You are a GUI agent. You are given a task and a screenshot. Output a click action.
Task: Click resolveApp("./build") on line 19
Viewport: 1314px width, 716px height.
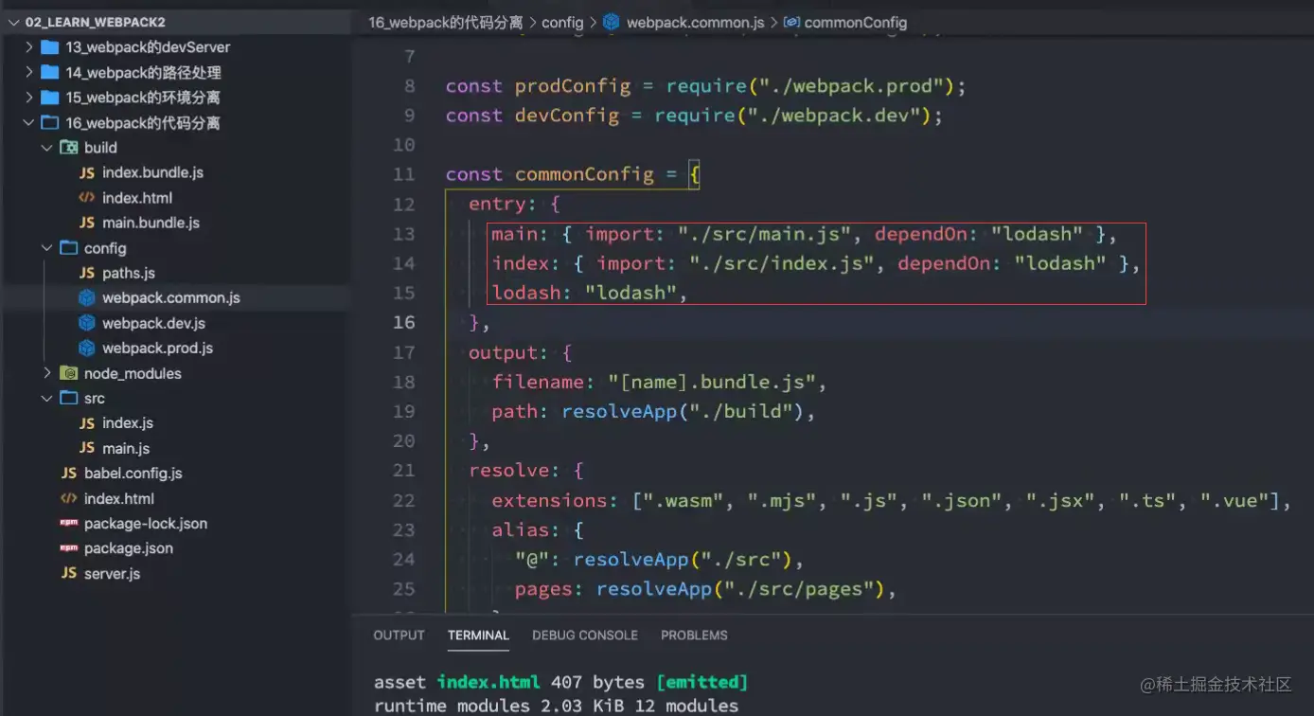(x=683, y=412)
